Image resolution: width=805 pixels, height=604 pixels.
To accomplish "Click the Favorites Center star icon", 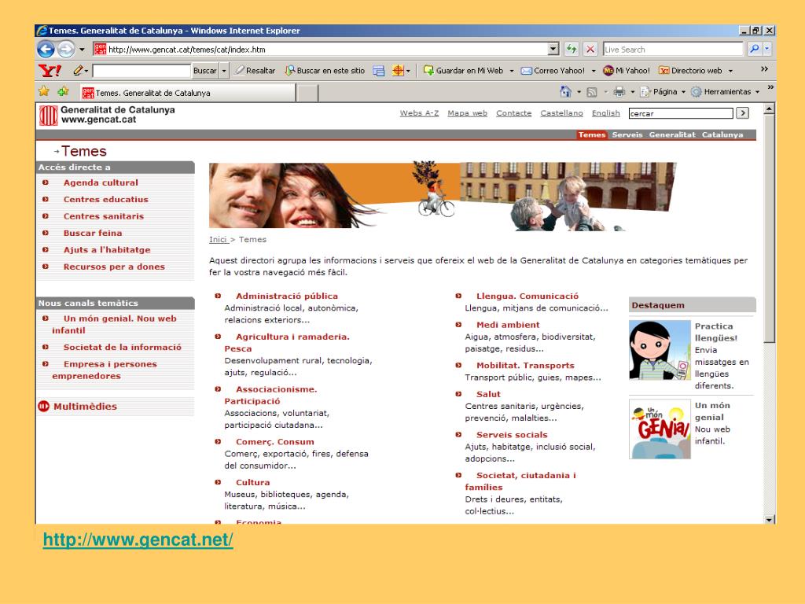I will [x=44, y=91].
